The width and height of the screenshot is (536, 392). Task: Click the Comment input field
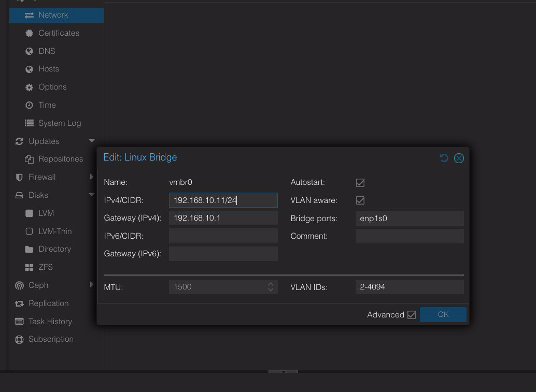pyautogui.click(x=410, y=236)
